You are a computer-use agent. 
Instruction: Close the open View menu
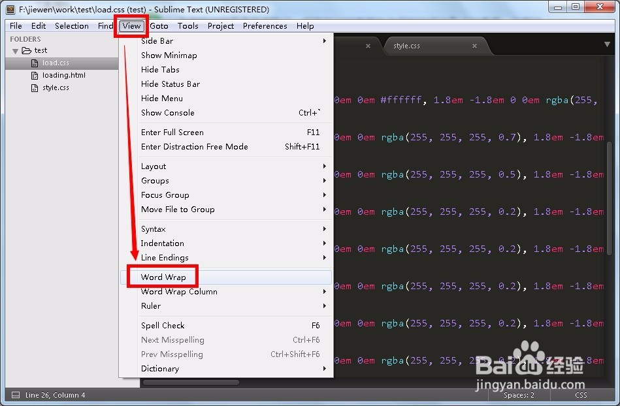pos(131,26)
